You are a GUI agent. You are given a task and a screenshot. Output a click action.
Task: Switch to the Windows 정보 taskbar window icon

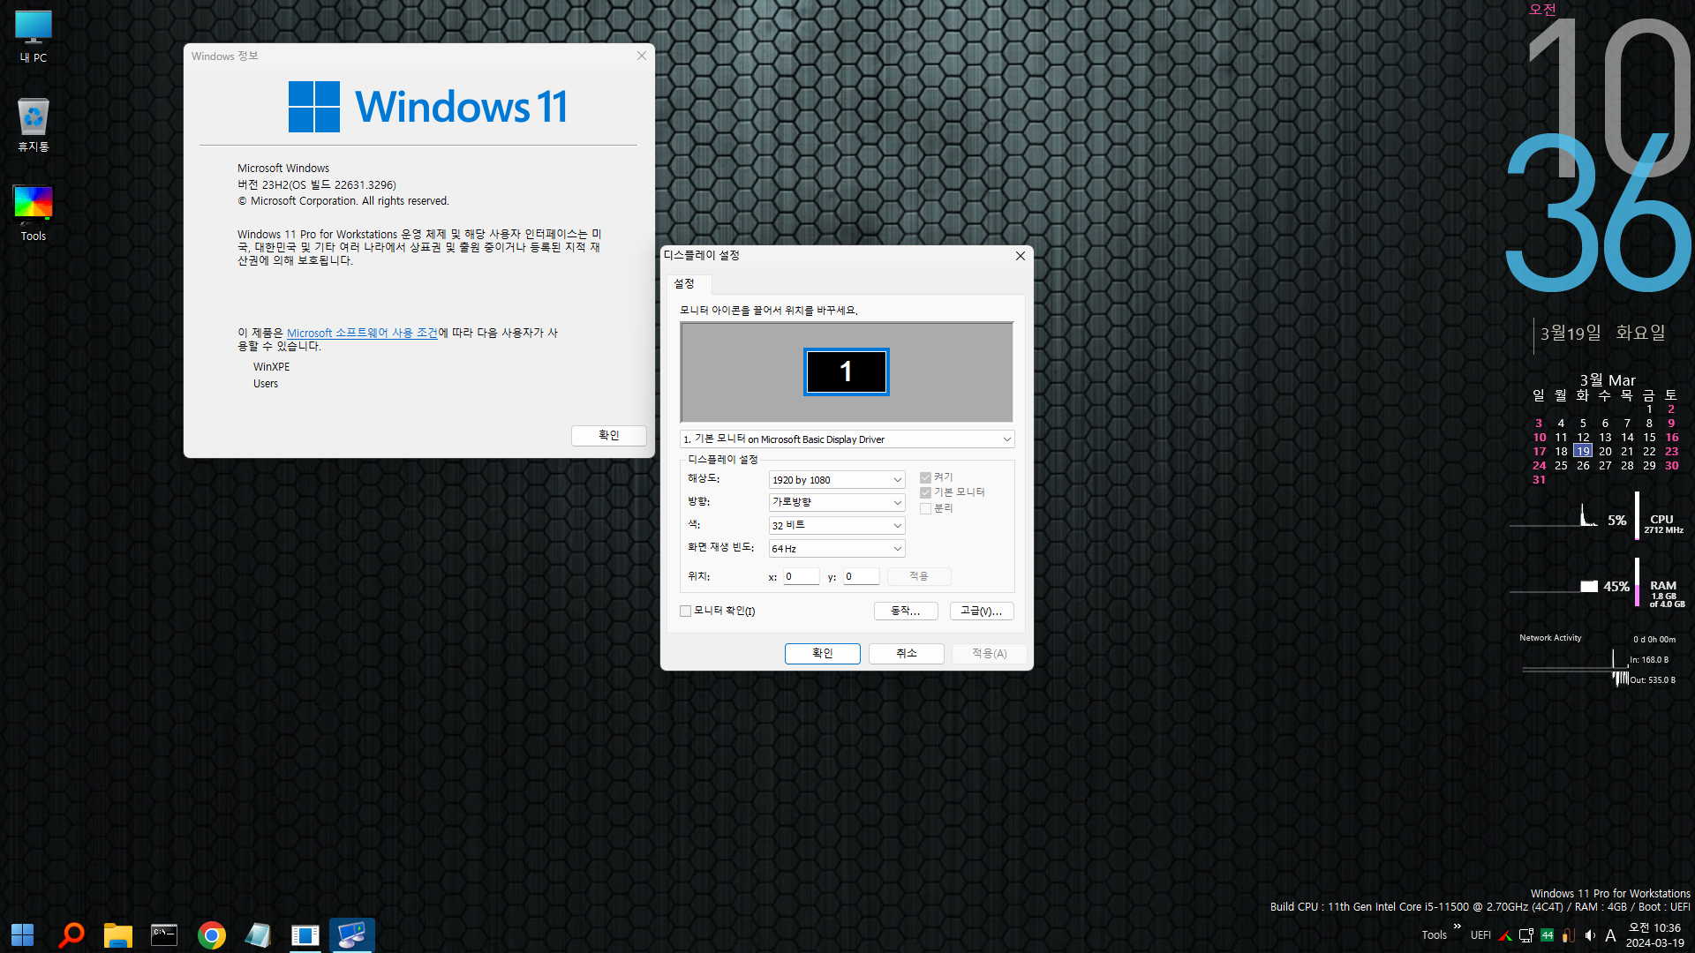point(305,934)
